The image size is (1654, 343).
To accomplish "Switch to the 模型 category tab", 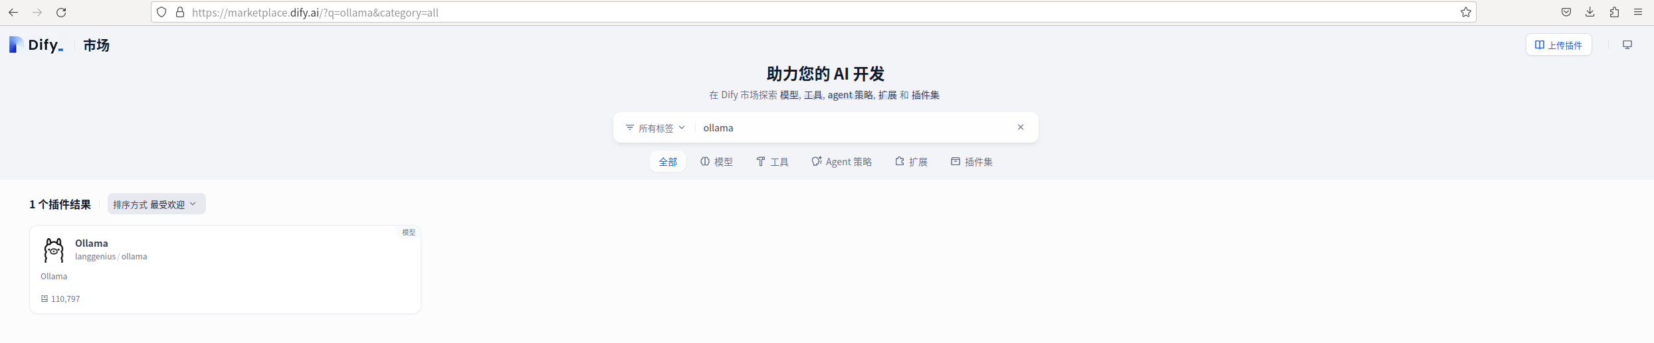I will click(716, 161).
